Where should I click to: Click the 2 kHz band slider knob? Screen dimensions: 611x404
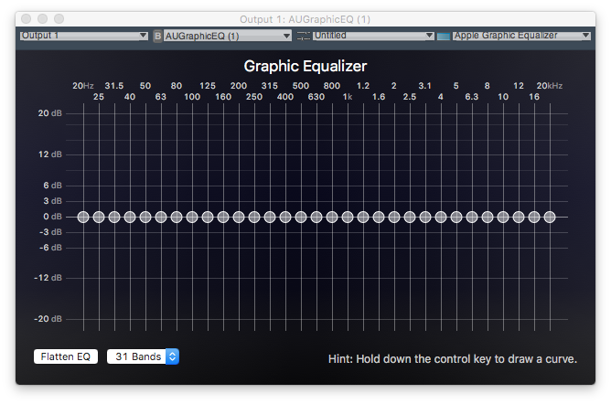point(394,217)
